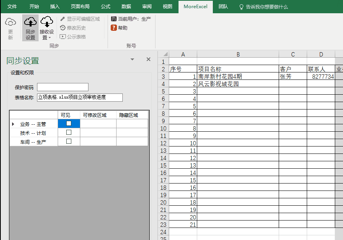Select cell containing 张芳
Image resolution: width=343 pixels, height=240 pixels.
293,76
